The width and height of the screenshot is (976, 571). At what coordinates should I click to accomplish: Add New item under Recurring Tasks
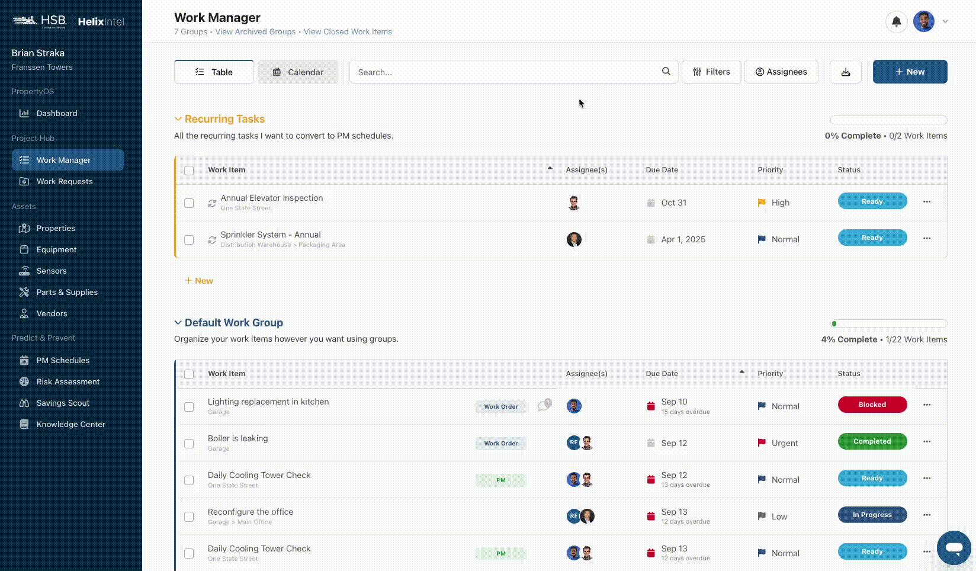coord(199,281)
